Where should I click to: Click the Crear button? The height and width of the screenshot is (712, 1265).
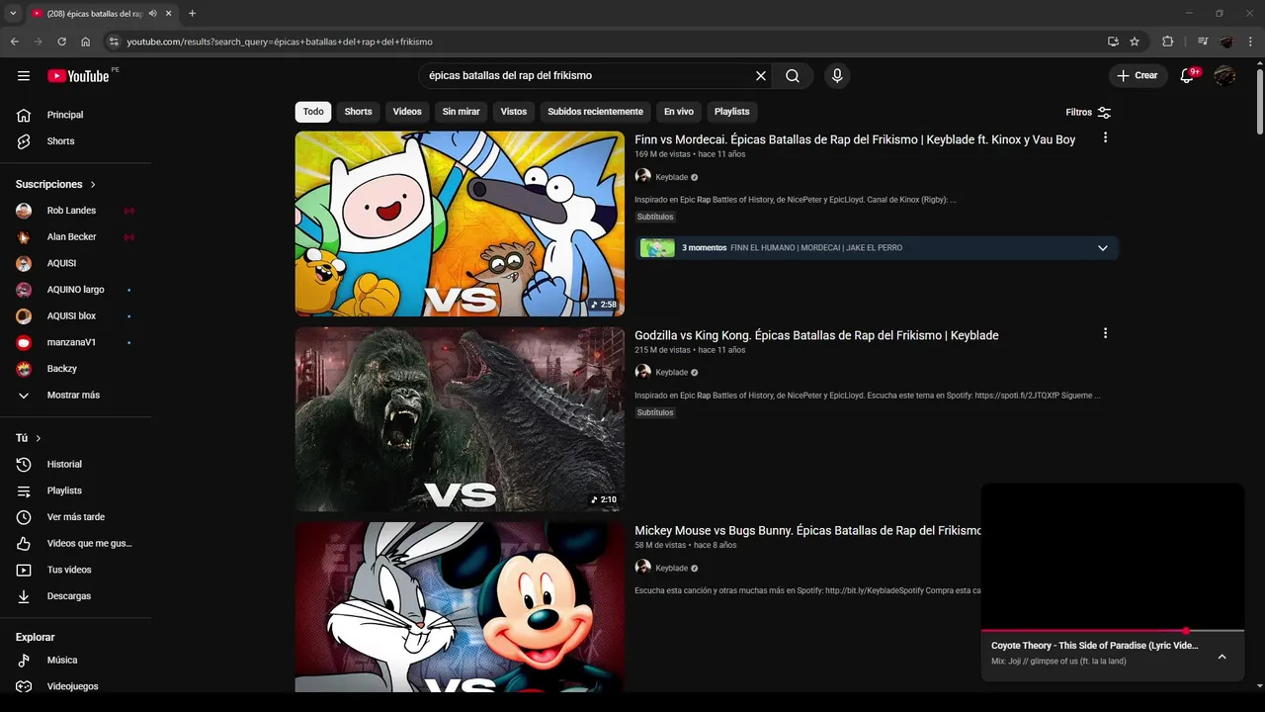(1138, 76)
